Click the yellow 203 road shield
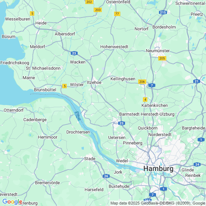 point(98,10)
